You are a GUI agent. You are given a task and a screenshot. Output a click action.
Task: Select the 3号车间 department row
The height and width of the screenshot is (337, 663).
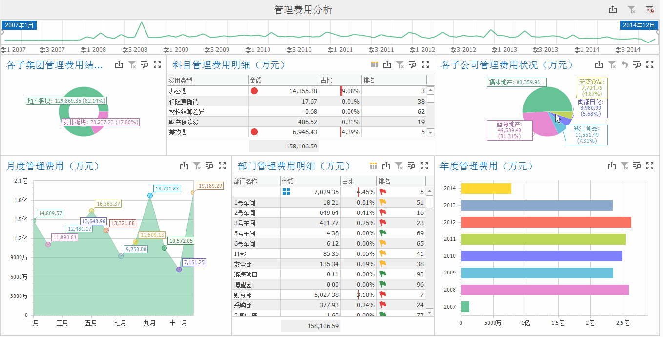329,223
